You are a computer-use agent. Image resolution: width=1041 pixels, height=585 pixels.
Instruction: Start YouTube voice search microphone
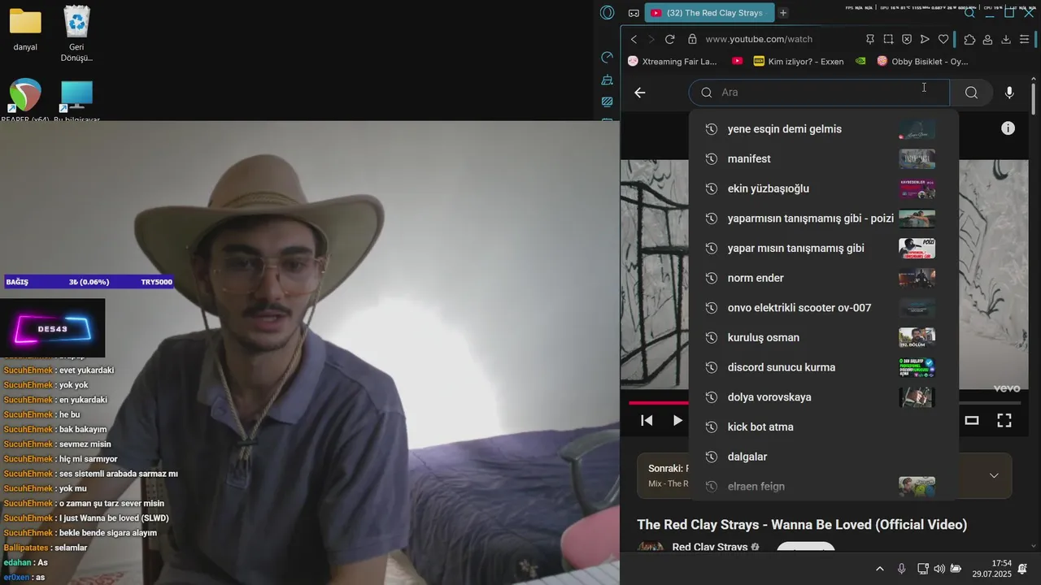click(1009, 93)
